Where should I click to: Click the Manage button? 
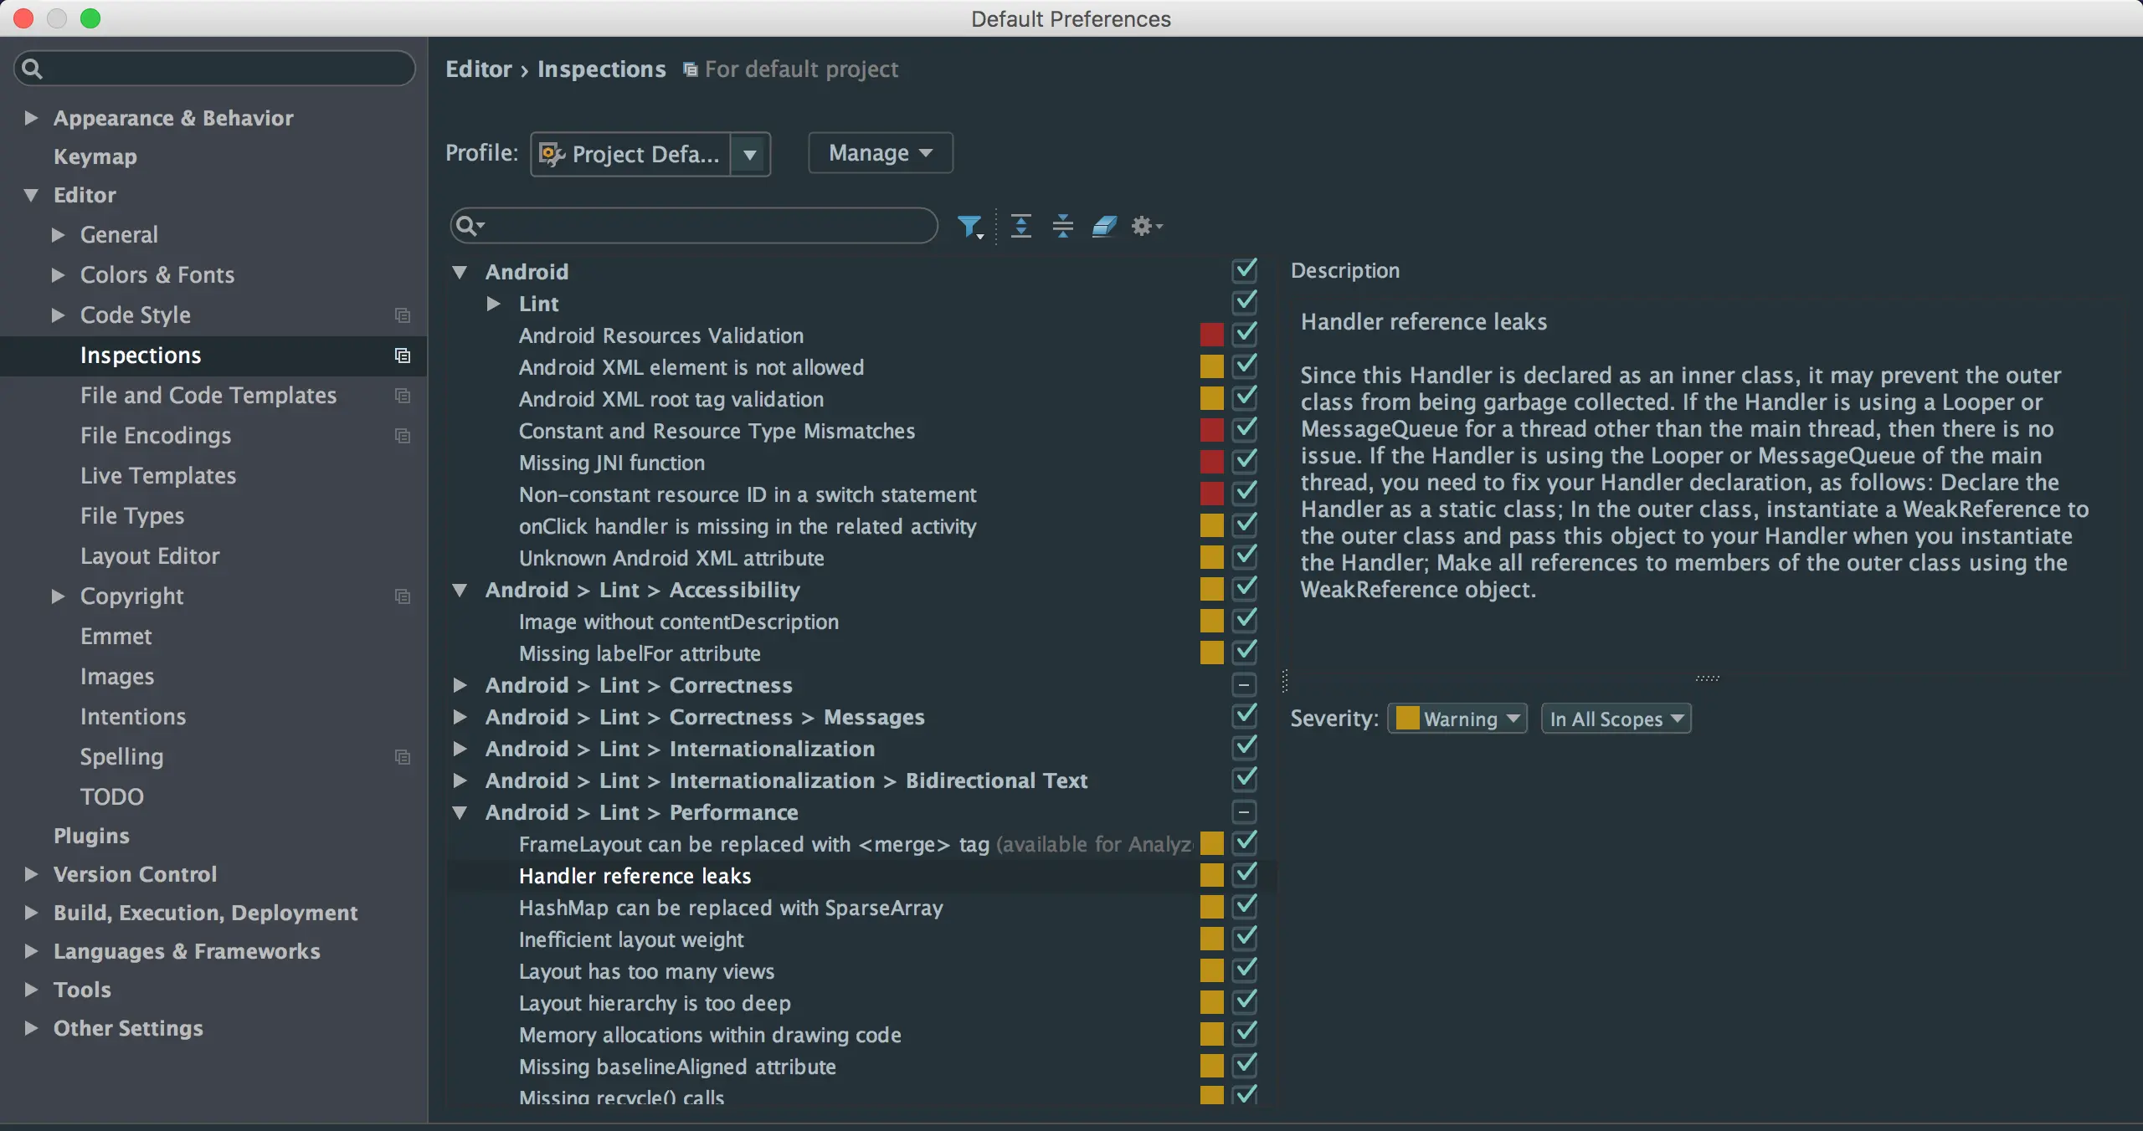coord(880,153)
